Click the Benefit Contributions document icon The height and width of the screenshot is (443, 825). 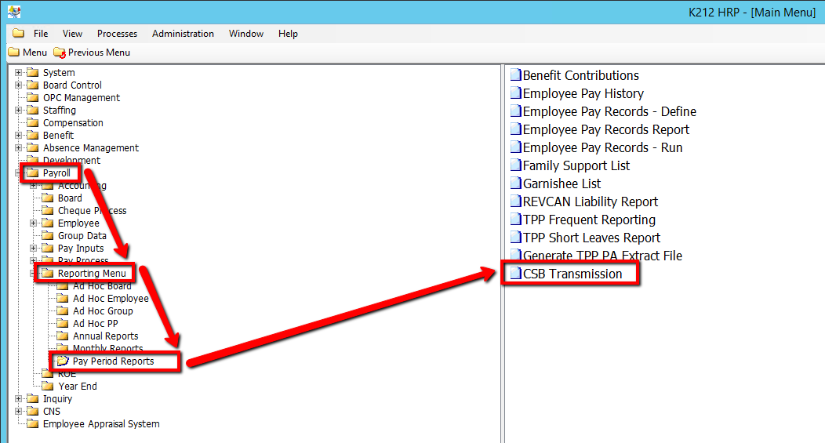pos(515,76)
